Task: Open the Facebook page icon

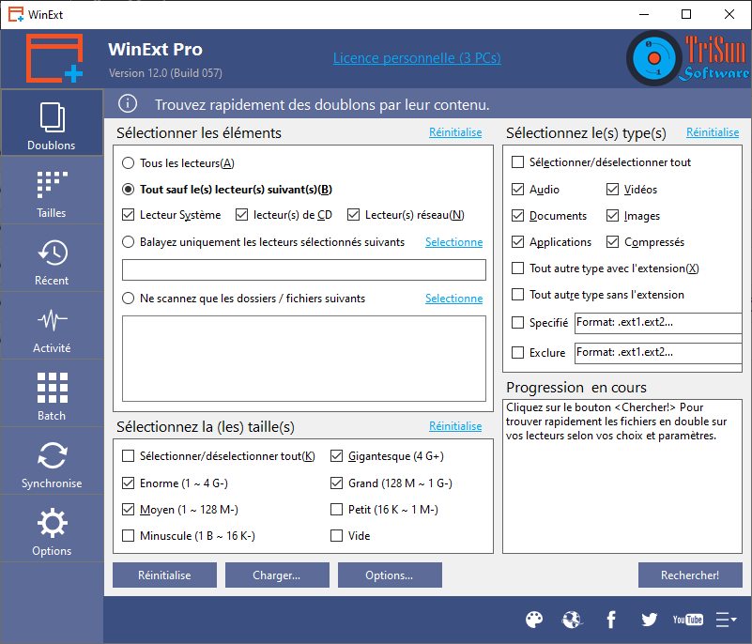Action: [611, 620]
